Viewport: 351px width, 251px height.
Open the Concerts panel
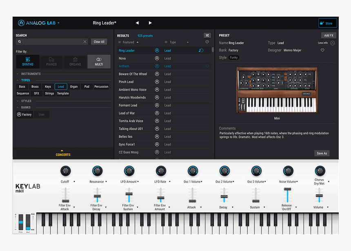pos(63,153)
